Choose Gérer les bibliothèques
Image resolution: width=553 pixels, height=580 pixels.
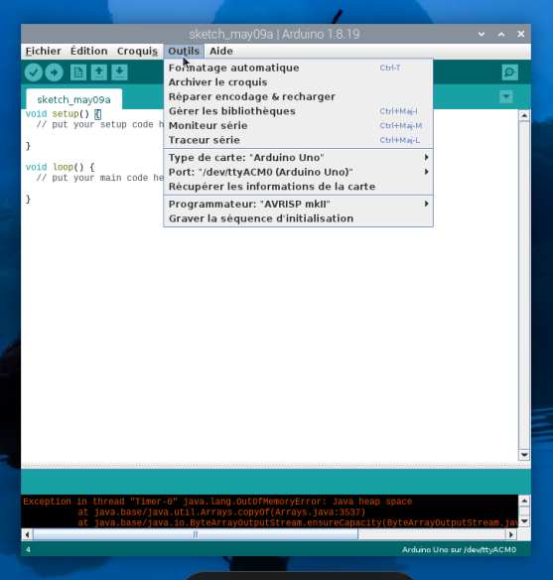298,111
